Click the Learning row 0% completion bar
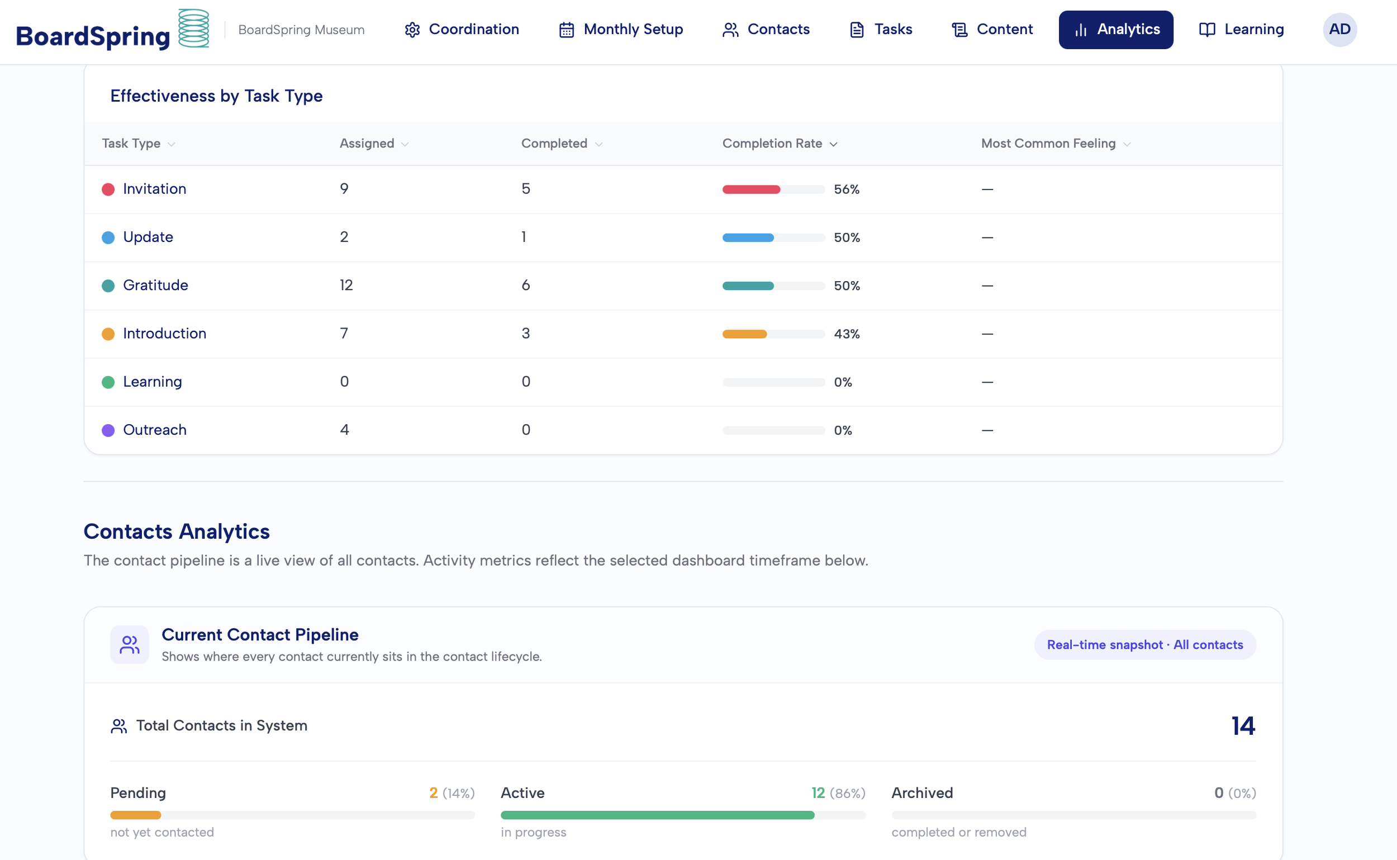 [773, 382]
